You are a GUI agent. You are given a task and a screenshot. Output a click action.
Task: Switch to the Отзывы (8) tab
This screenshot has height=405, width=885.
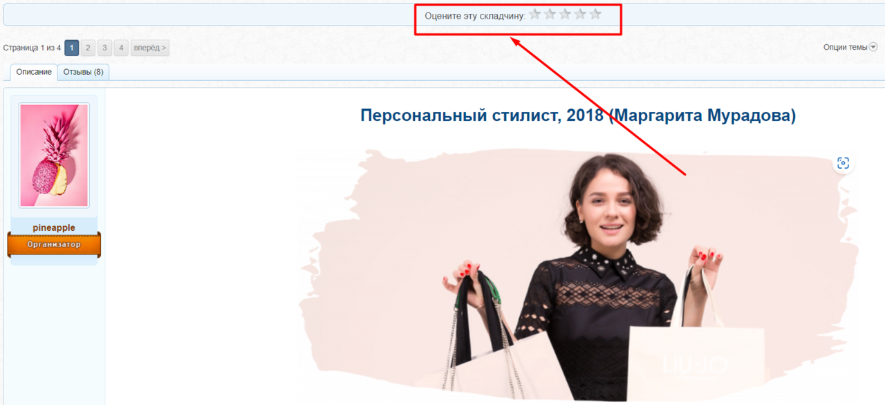click(84, 72)
